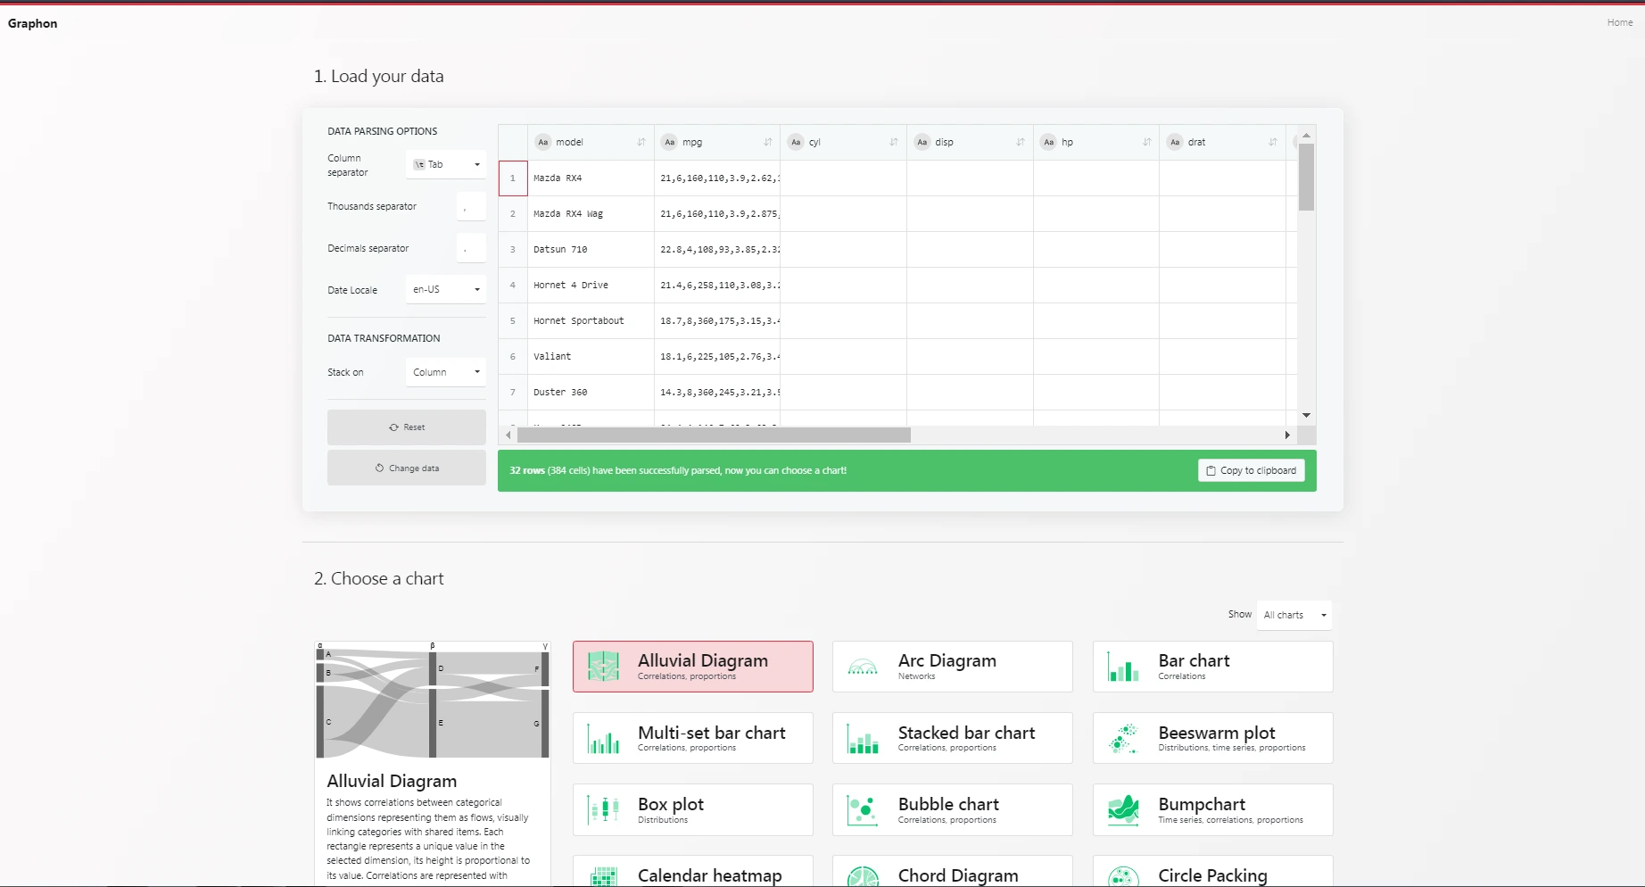1645x887 pixels.
Task: Click the Stacked bar chart icon
Action: [863, 738]
